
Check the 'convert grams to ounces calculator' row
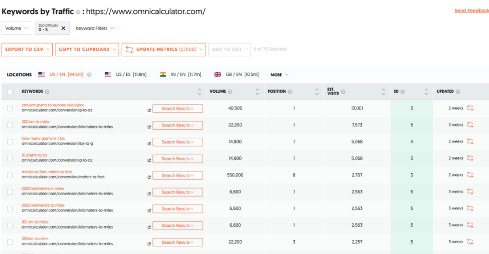[x=10, y=109]
